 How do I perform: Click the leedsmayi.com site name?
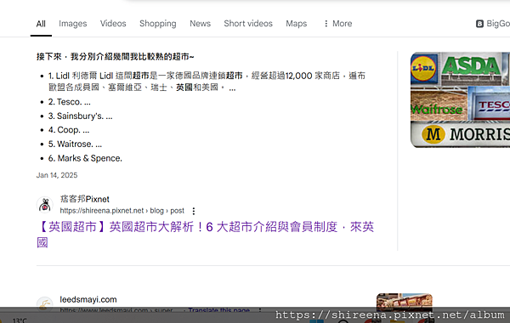[x=88, y=299]
